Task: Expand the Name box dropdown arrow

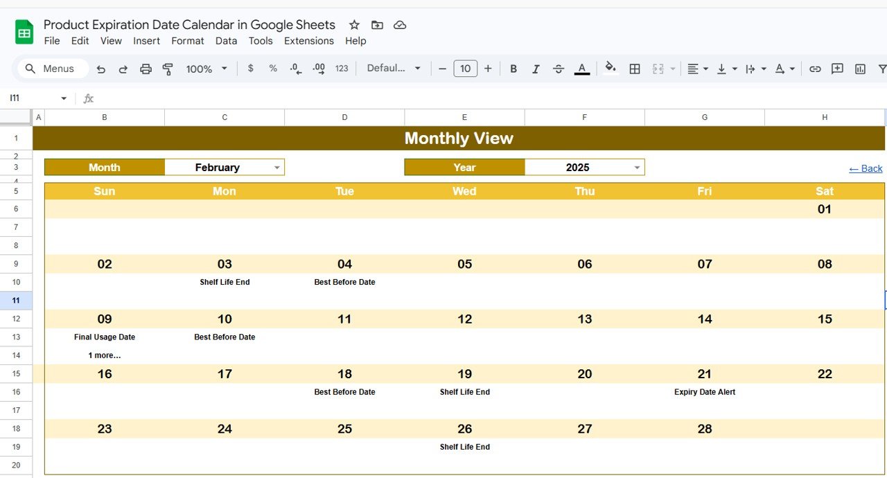Action: 64,98
